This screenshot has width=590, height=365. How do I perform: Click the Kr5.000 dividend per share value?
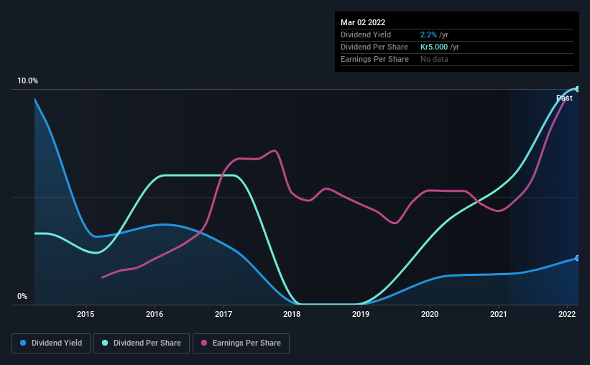tap(434, 47)
